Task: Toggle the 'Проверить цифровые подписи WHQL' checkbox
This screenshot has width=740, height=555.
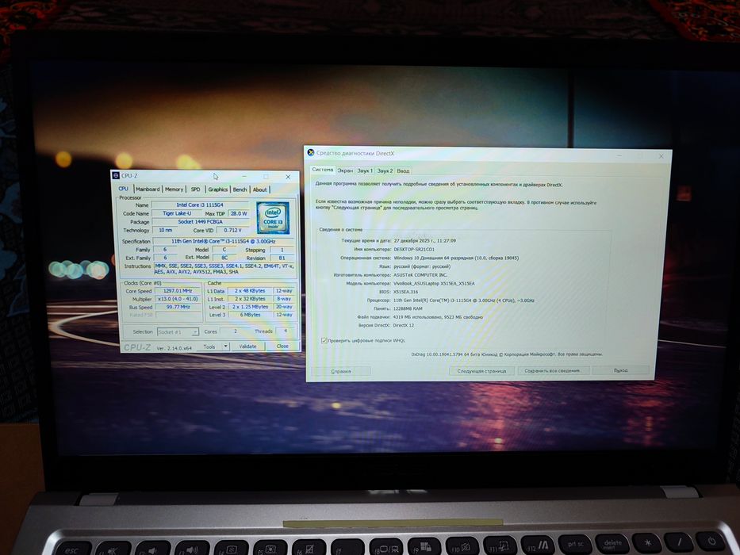Action: tap(324, 340)
